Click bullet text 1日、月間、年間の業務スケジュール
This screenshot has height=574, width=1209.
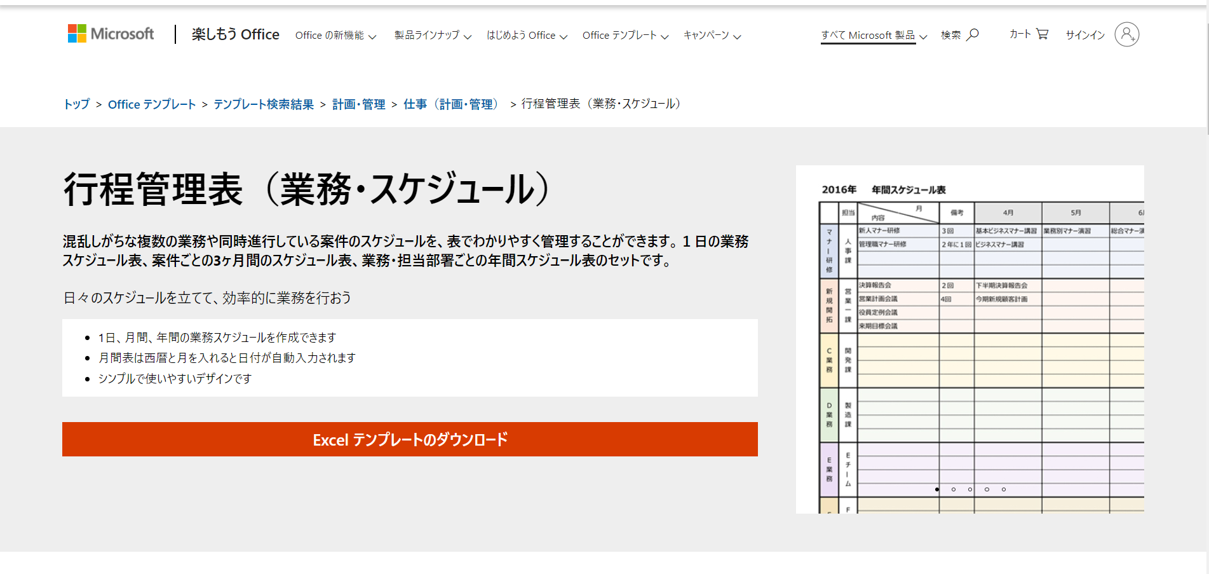pyautogui.click(x=217, y=338)
